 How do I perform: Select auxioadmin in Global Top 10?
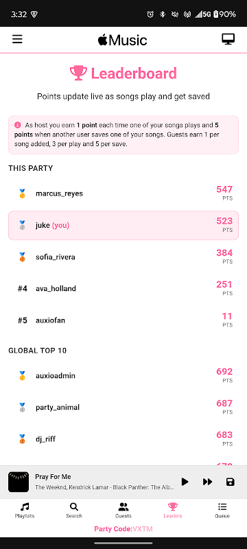click(123, 375)
